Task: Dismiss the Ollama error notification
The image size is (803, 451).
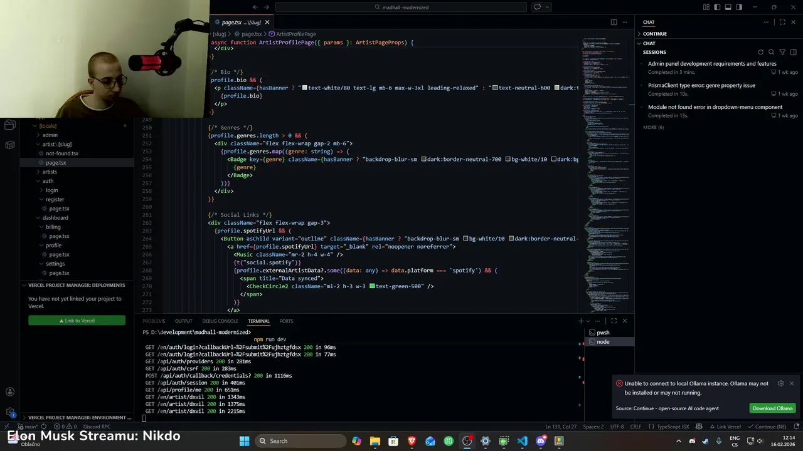Action: 792,383
